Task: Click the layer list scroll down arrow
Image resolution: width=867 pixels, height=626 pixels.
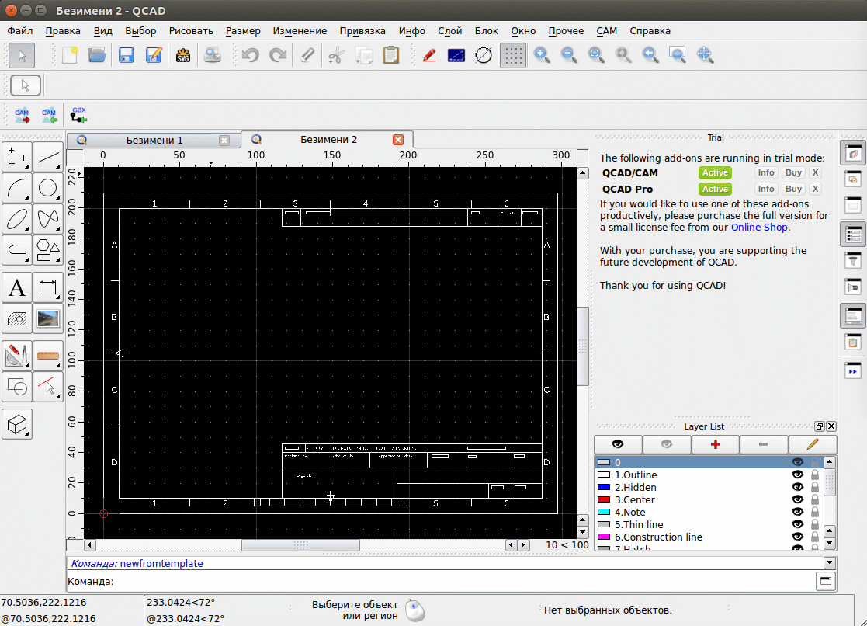Action: coord(829,544)
